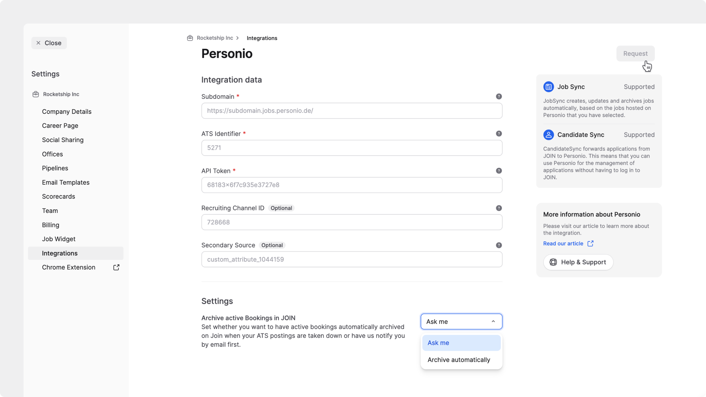Focus the API Token input field
The image size is (706, 397).
(x=351, y=185)
